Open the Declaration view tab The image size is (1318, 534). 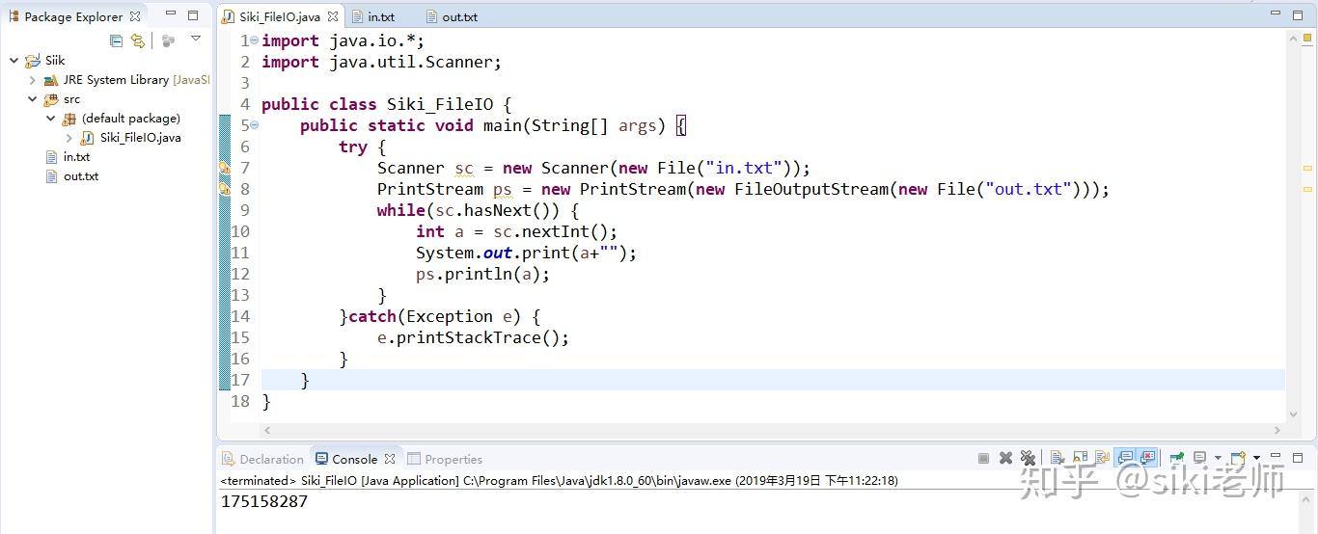click(262, 459)
